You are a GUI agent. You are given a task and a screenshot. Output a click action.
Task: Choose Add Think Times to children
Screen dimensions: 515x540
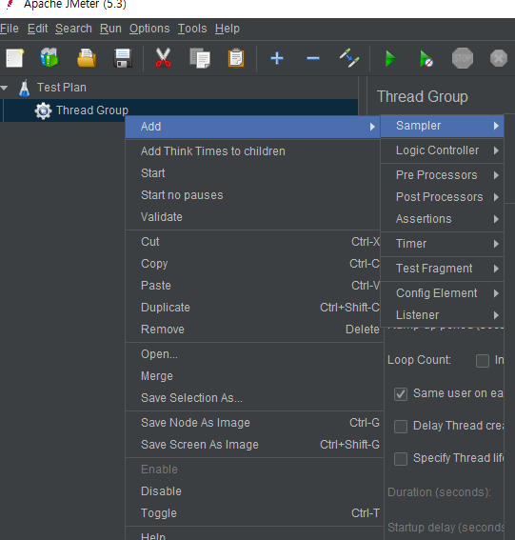[x=253, y=151]
